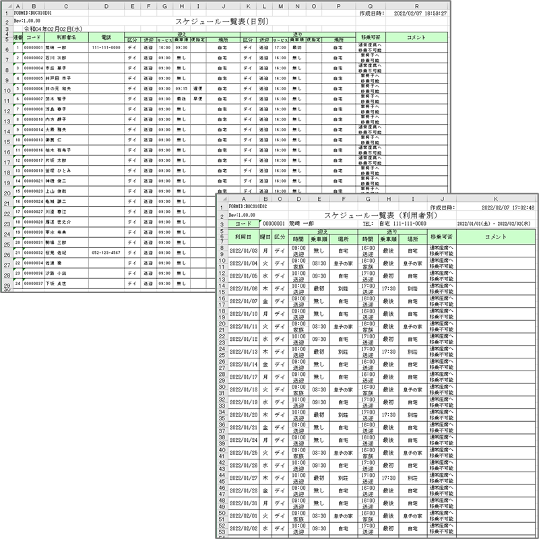Viewport: 539px width, 539px height.
Task: Click date cell 2022/02/02
Action: click(243, 528)
